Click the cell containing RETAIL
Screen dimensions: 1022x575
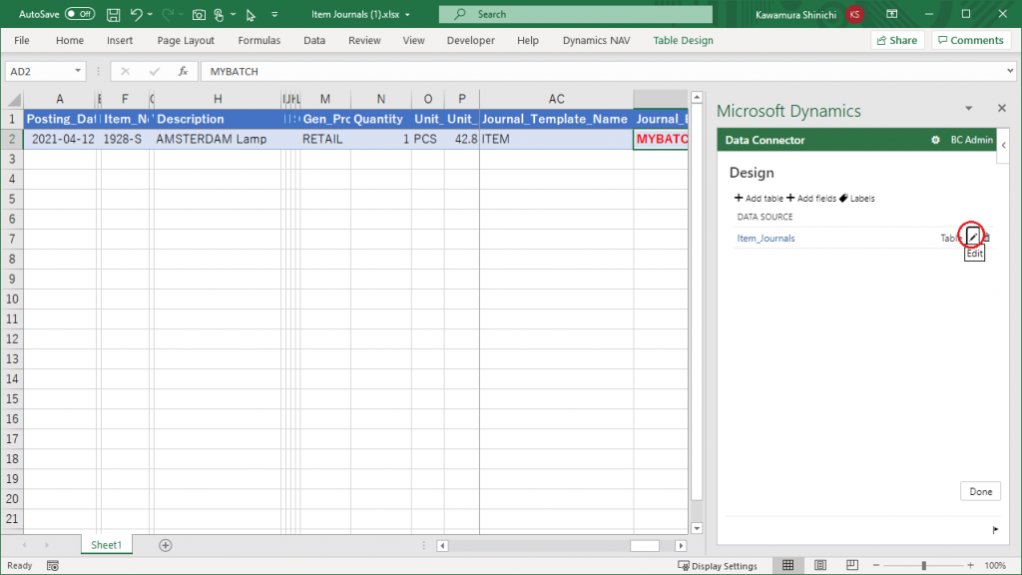(324, 139)
